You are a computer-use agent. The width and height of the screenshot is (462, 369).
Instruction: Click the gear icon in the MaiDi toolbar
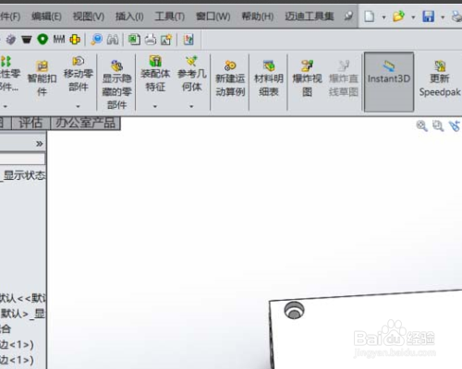(x=11, y=40)
